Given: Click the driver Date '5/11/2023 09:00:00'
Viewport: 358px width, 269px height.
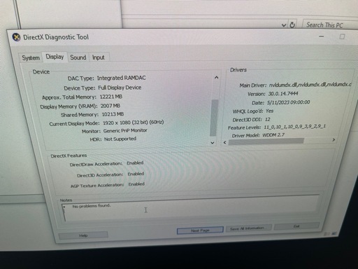Looking at the screenshot, I should click(x=288, y=102).
